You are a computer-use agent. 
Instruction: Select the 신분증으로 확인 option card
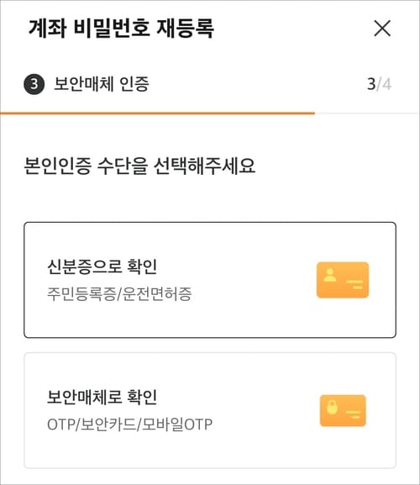point(210,280)
